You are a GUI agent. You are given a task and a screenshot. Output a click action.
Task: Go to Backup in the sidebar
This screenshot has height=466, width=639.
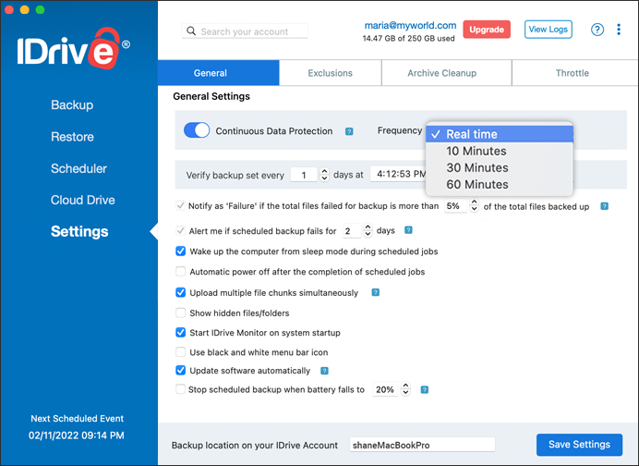(72, 104)
